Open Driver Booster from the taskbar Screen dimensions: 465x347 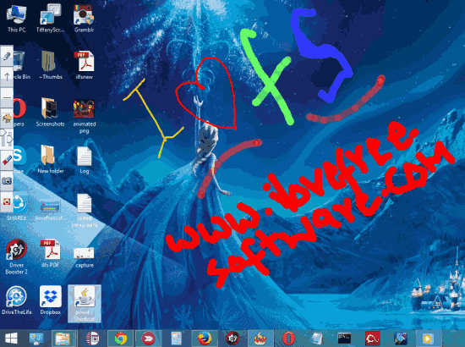pyautogui.click(x=232, y=339)
